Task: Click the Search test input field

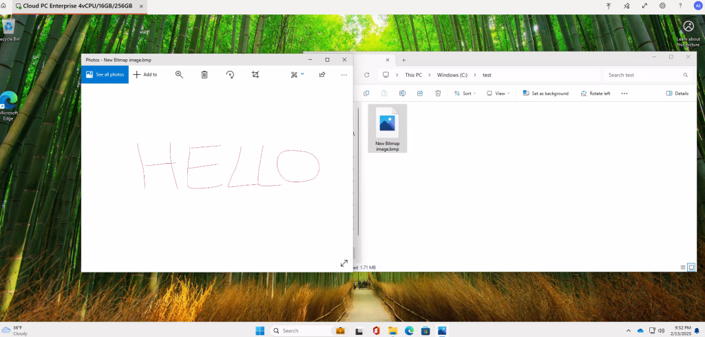Action: (x=647, y=75)
